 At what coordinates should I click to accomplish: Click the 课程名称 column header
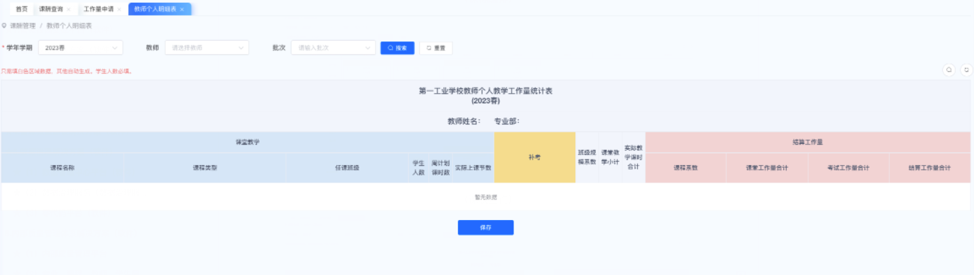pyautogui.click(x=62, y=168)
